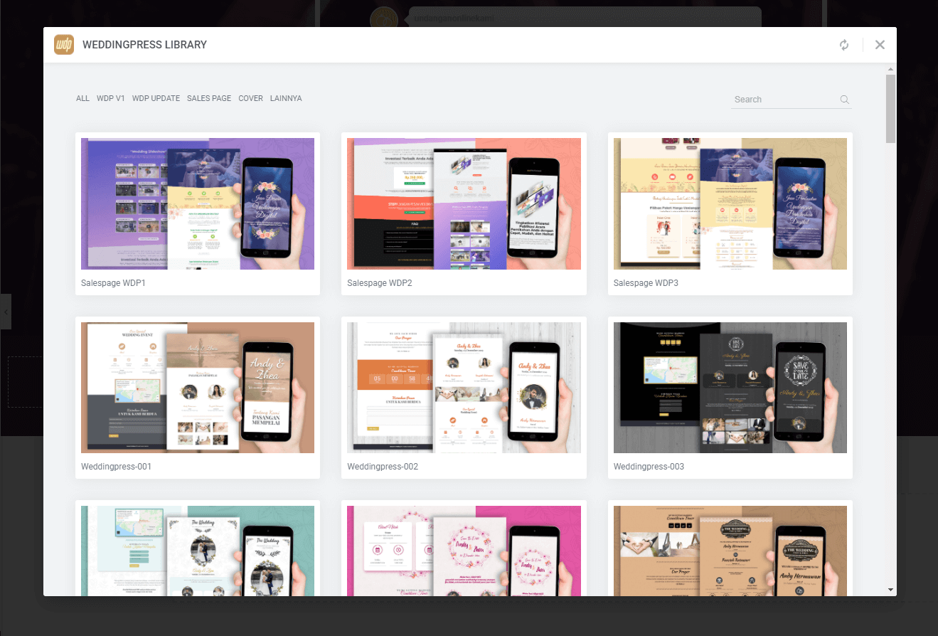938x636 pixels.
Task: Click the 'Weddingpress-001' title text
Action: (x=116, y=467)
